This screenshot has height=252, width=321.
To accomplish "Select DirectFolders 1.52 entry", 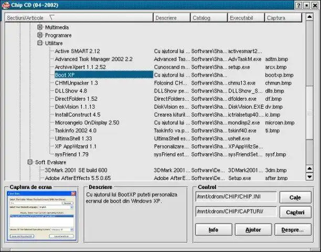I will 76,99.
